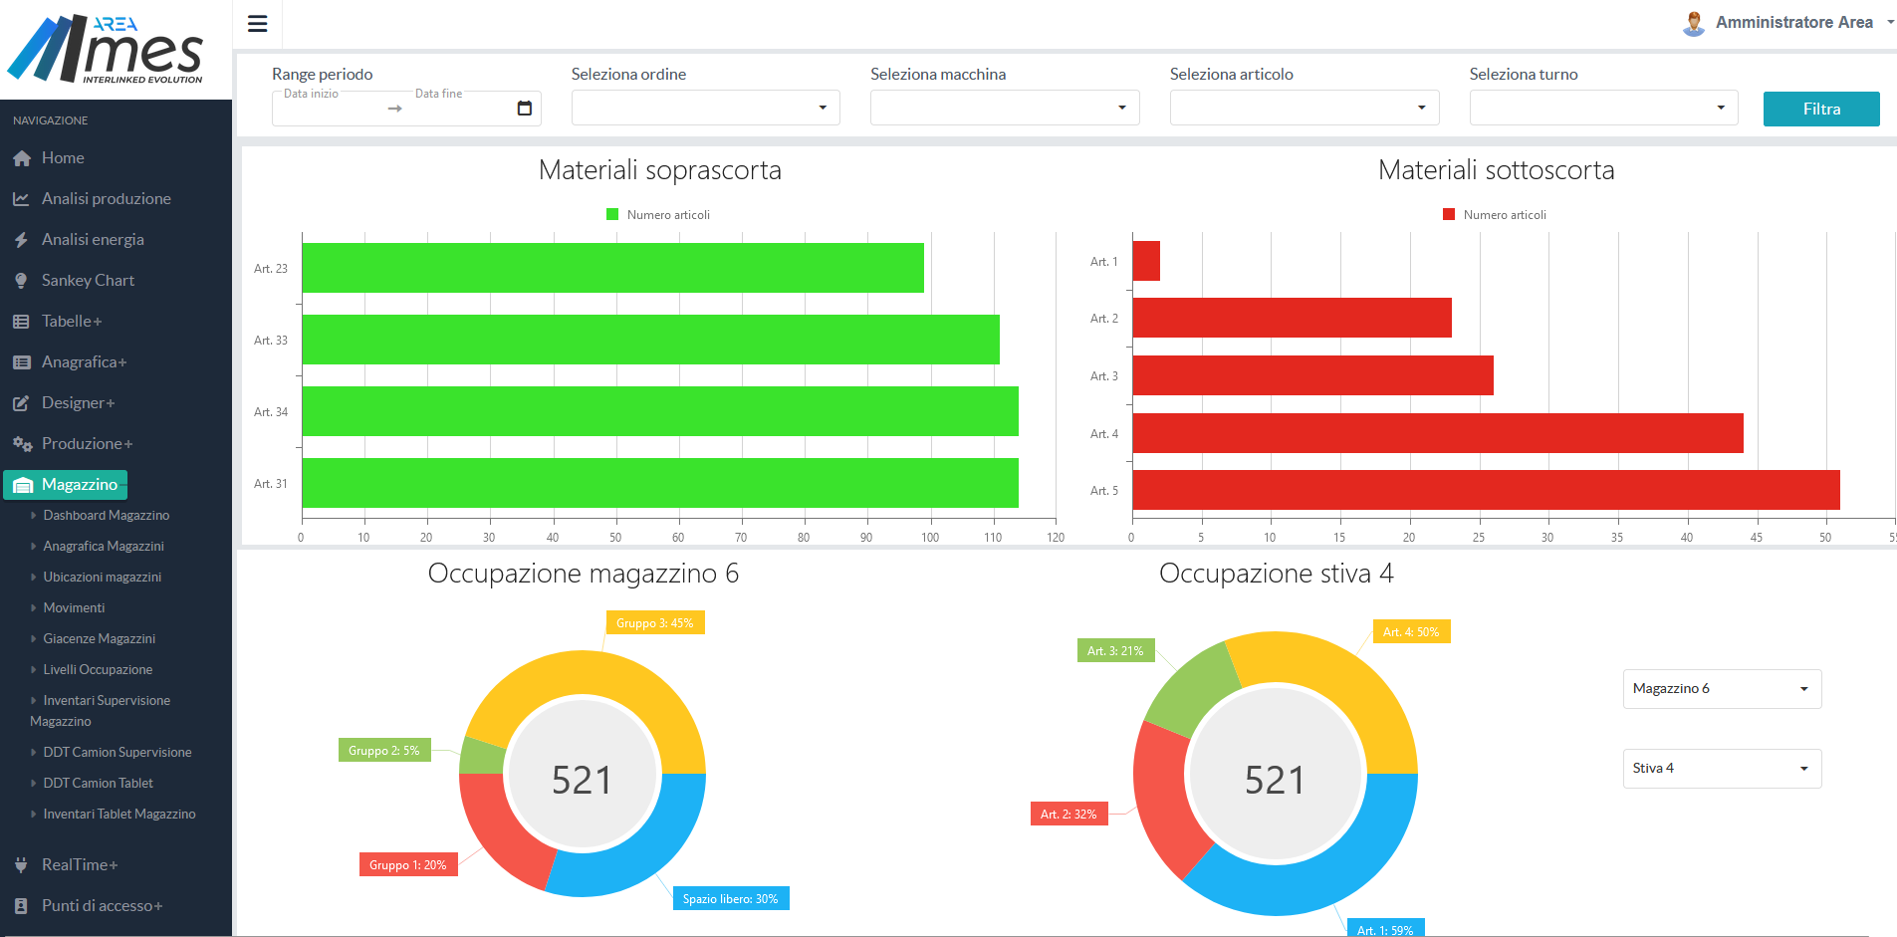1897x937 pixels.
Task: Open Movimenti submenu link
Action: (x=74, y=608)
